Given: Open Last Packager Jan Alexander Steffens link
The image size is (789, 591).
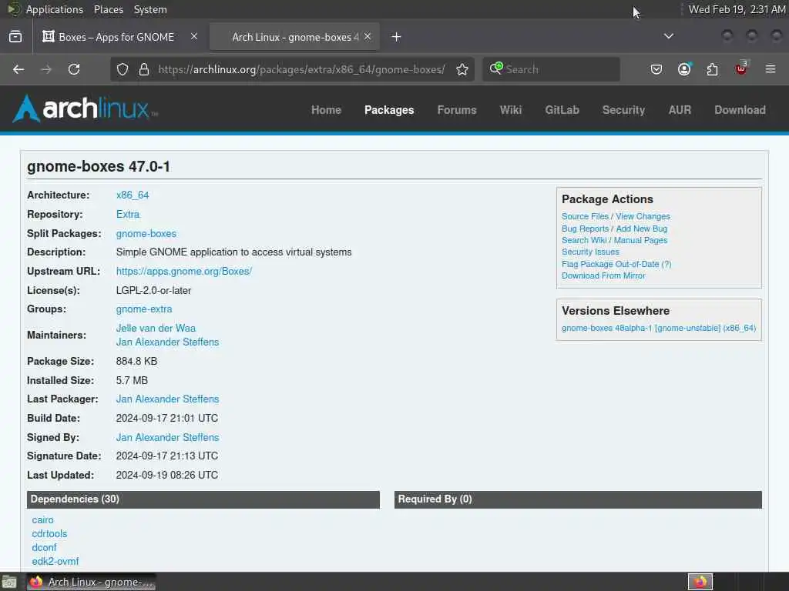Looking at the screenshot, I should click(167, 399).
